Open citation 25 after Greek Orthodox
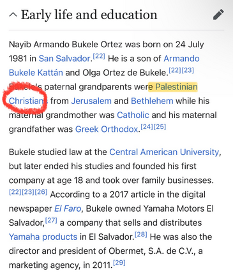Viewport: 233px width, 280px height. click(x=160, y=127)
